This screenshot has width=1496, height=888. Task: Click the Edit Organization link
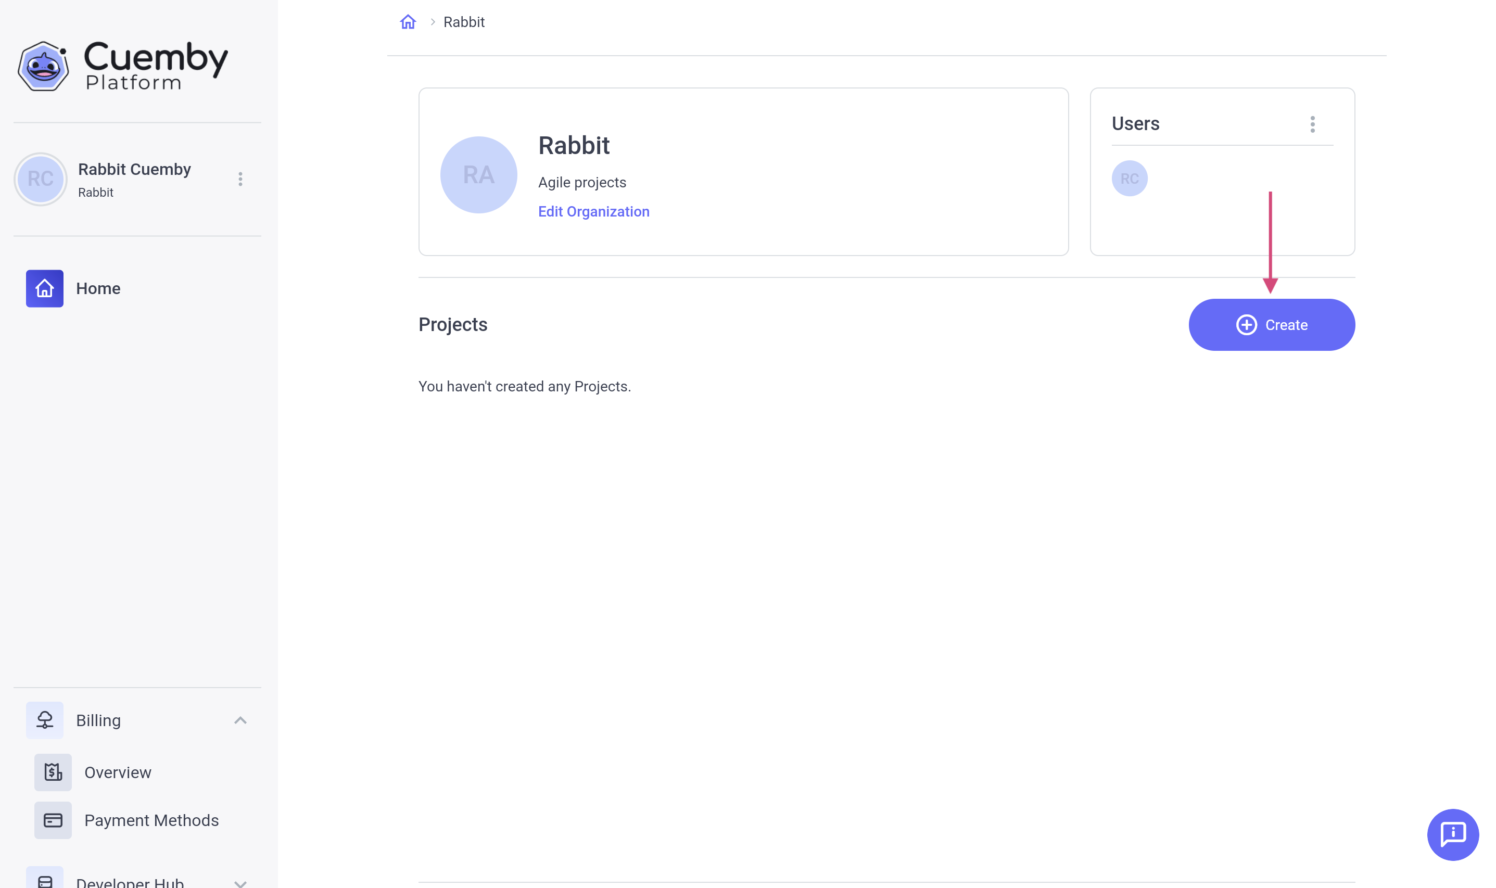coord(593,211)
